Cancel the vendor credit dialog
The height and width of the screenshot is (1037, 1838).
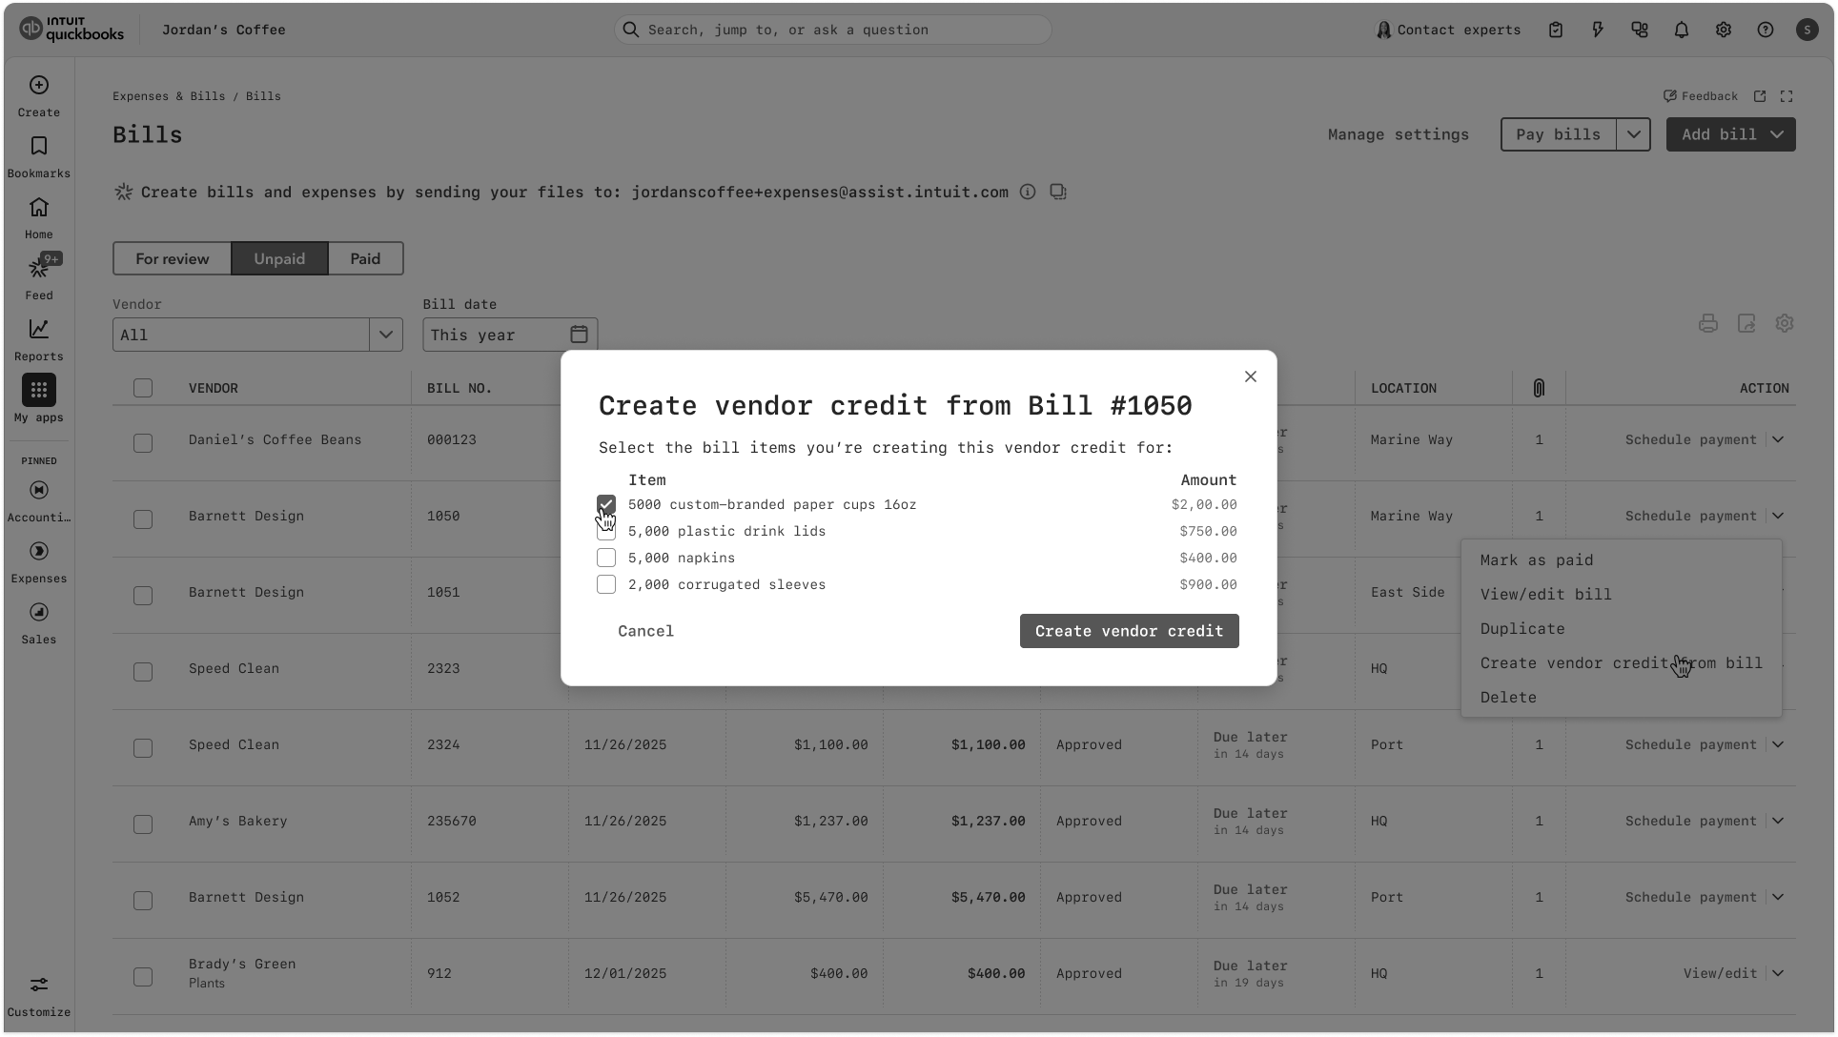coord(645,631)
